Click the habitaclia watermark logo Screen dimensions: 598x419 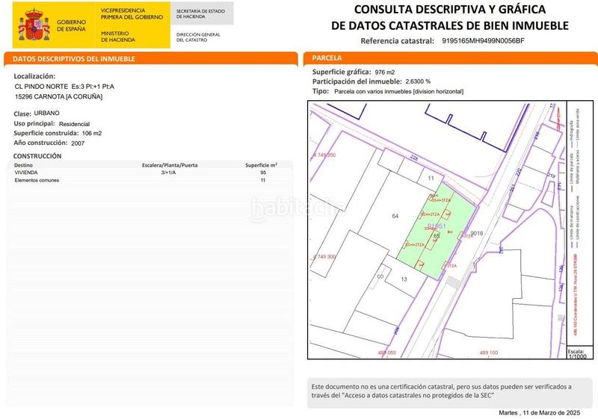click(297, 207)
